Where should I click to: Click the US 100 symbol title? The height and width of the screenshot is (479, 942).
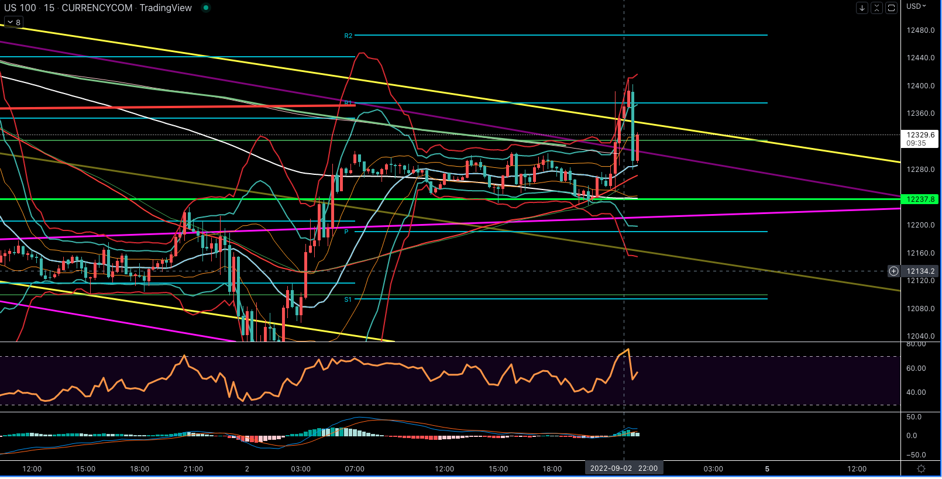20,8
